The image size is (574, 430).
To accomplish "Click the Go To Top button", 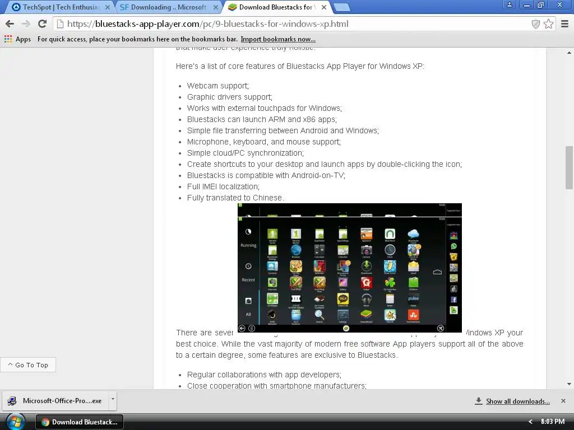I will pyautogui.click(x=28, y=365).
